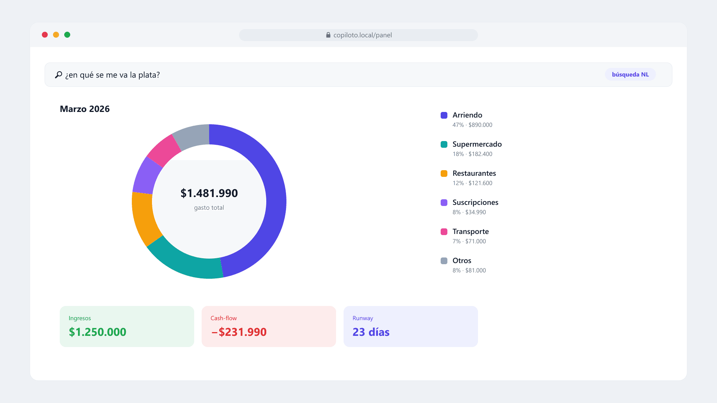Select the Otros legend label
Image resolution: width=717 pixels, height=403 pixels.
[462, 260]
